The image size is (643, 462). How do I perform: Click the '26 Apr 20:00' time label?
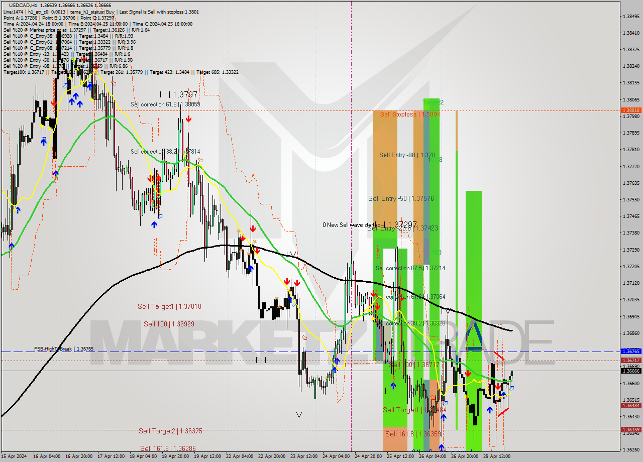coord(464,456)
